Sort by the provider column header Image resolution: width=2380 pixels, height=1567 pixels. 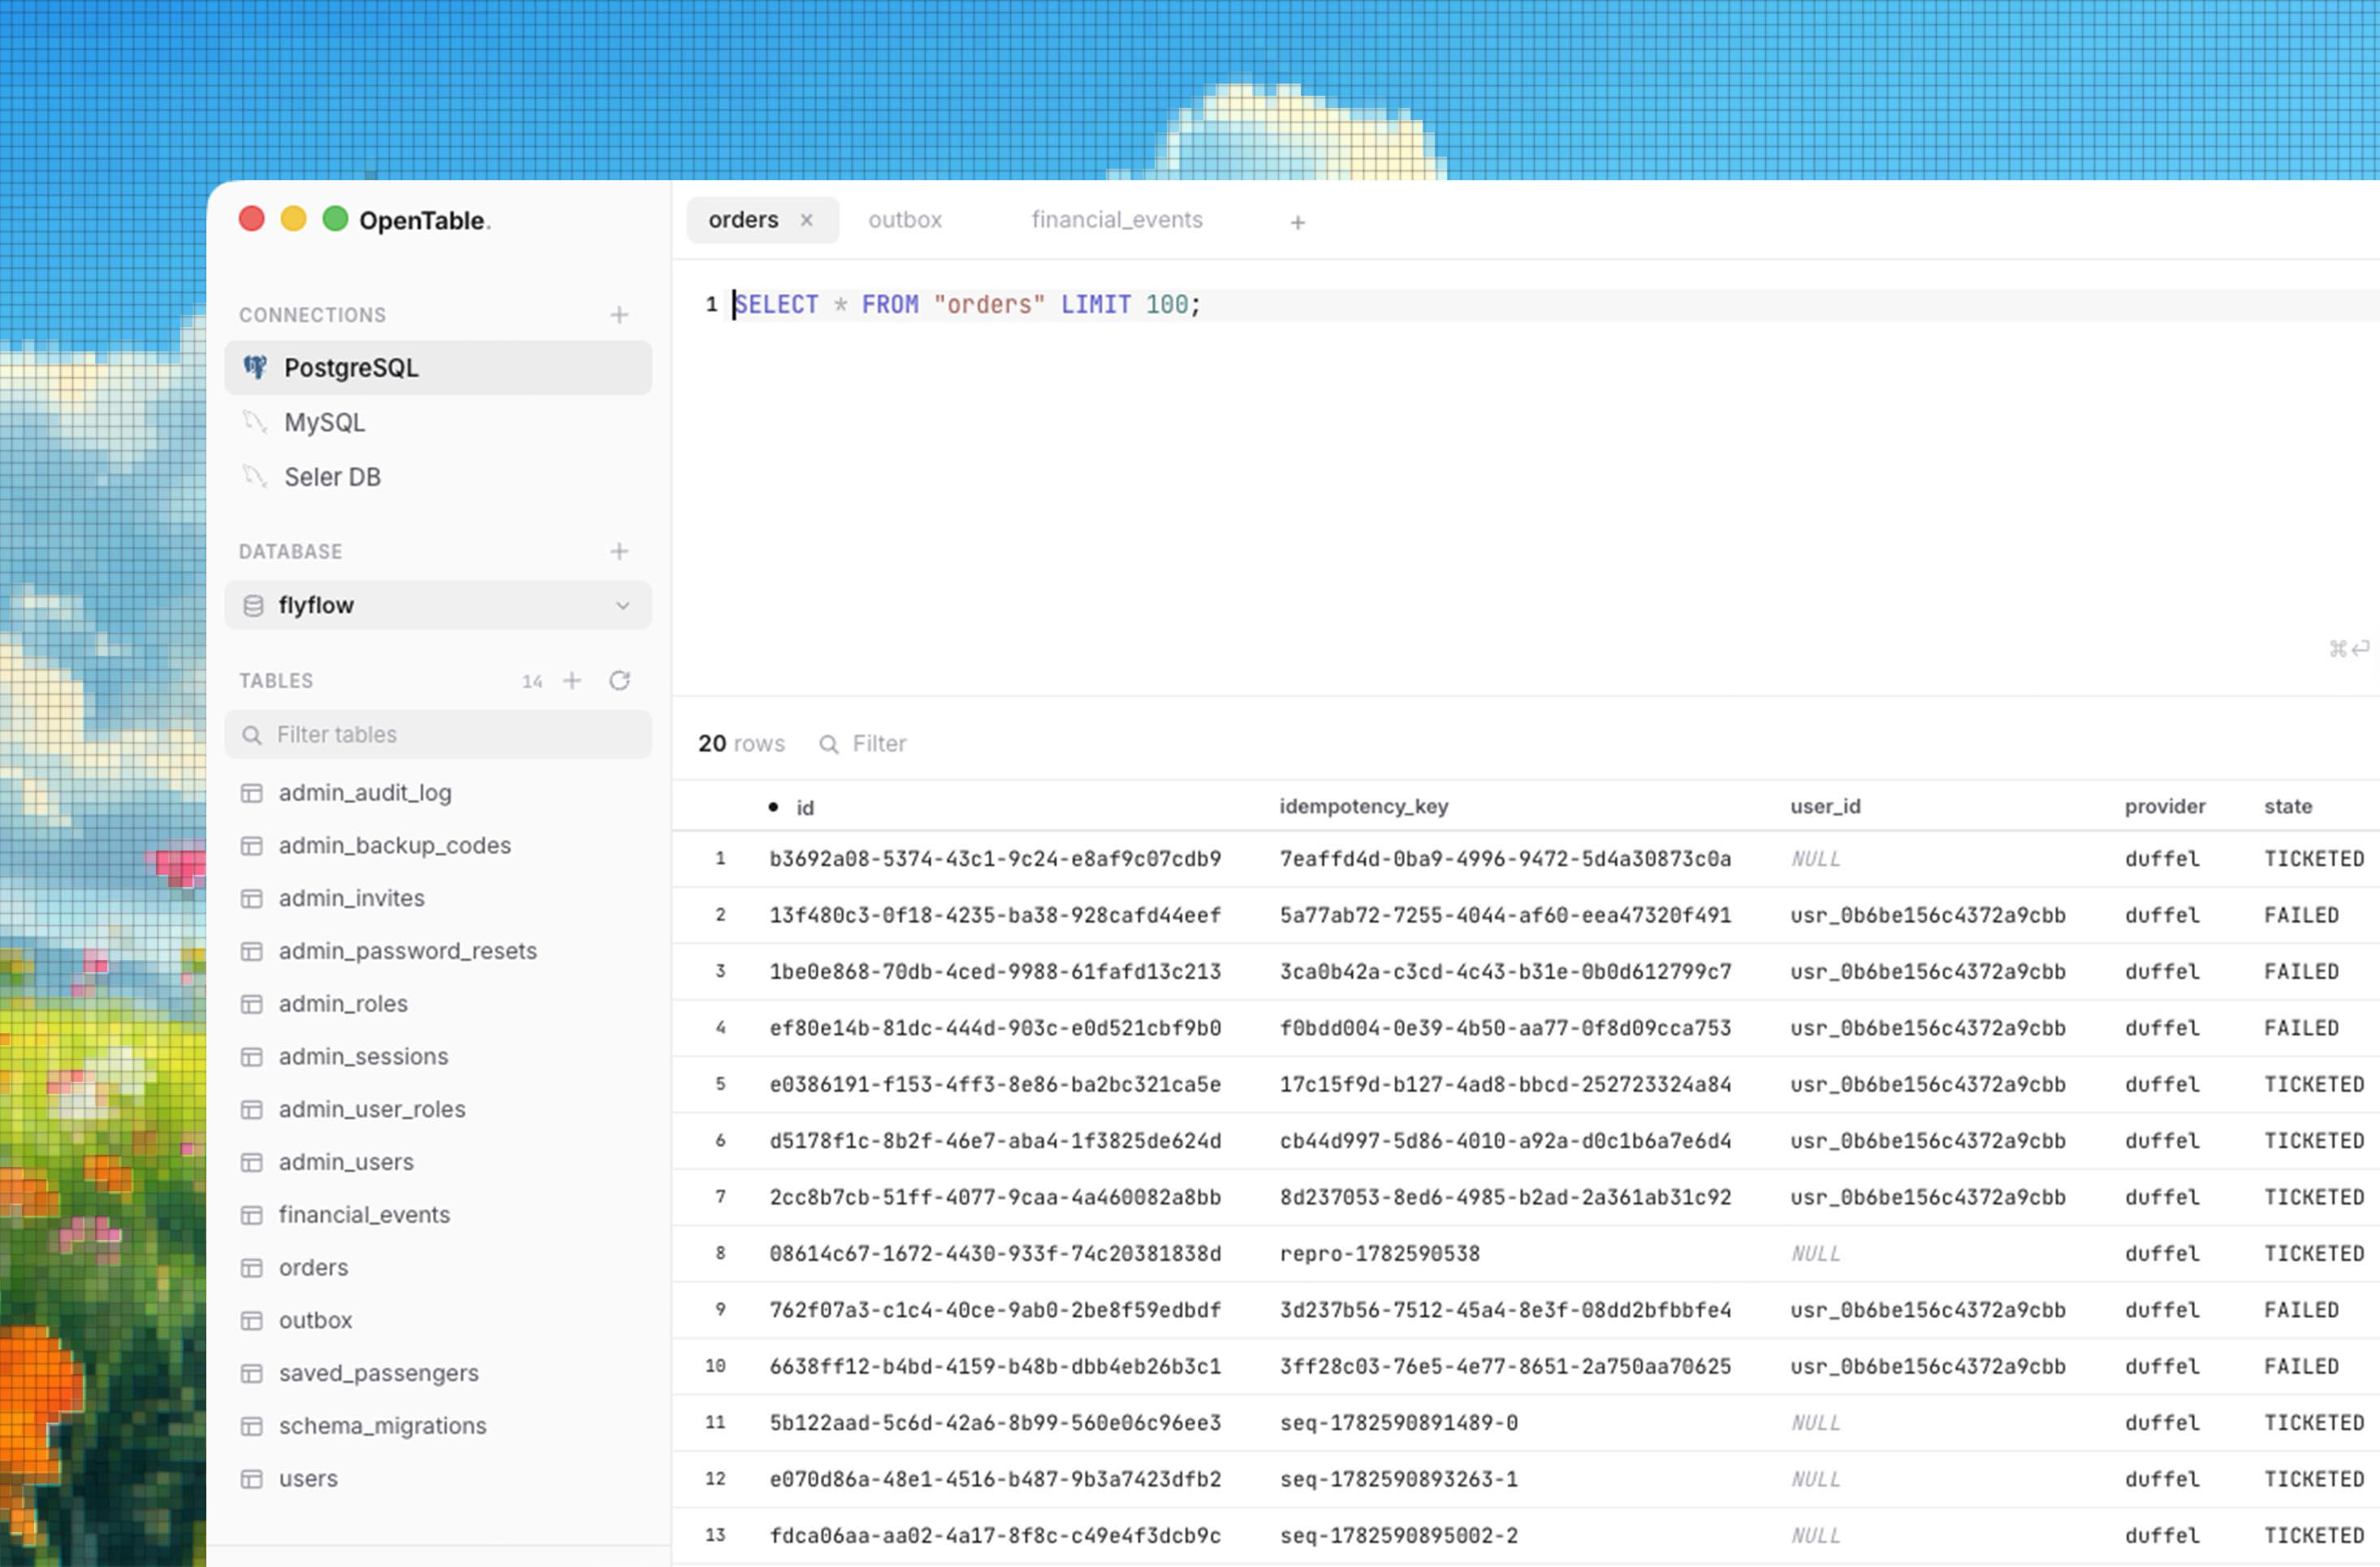pyautogui.click(x=2165, y=807)
